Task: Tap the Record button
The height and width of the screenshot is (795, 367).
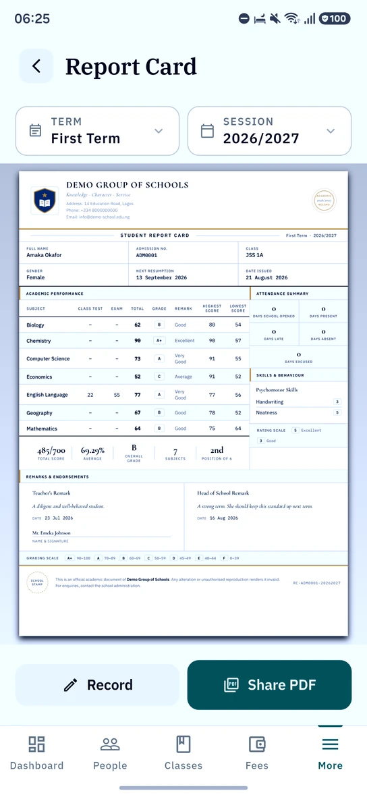Action: [x=97, y=685]
